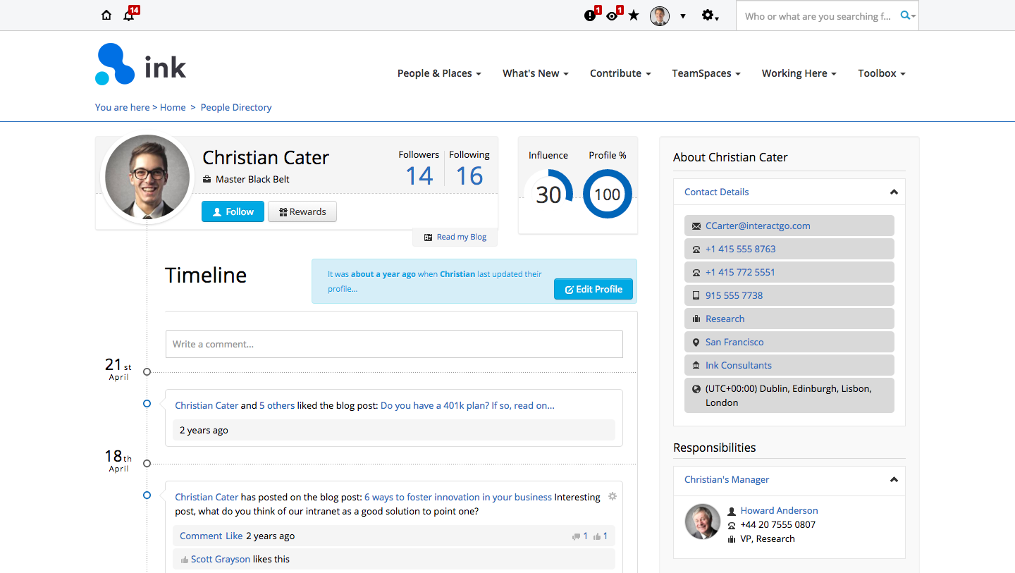Collapse Christian's Manager panel

click(894, 480)
